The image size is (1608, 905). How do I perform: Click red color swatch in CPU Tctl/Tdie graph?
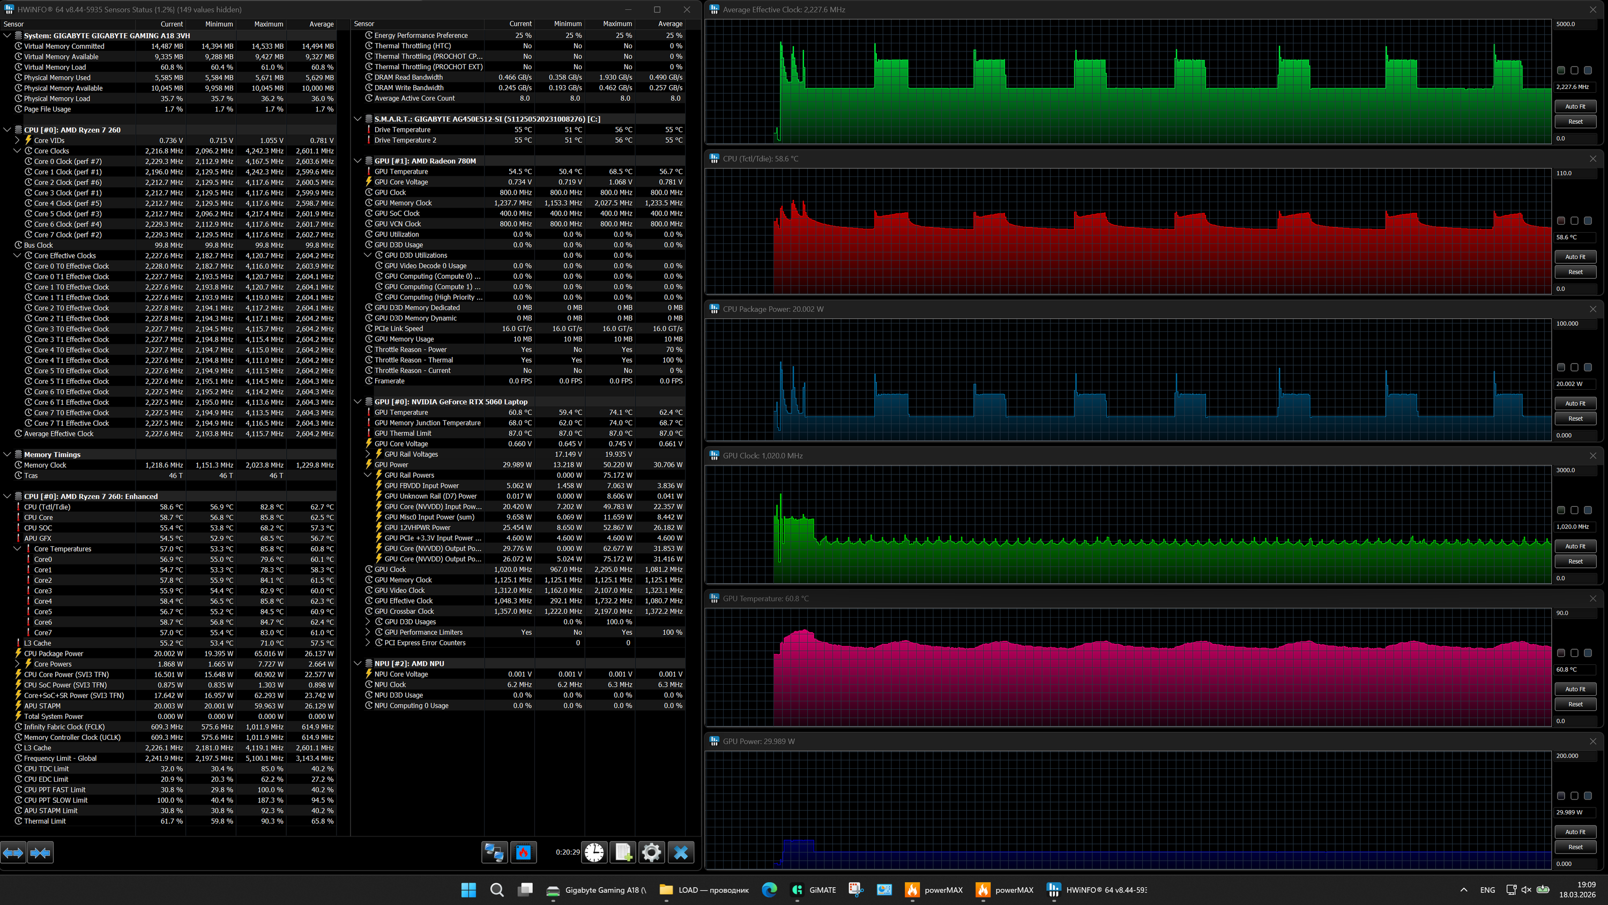coord(1560,221)
